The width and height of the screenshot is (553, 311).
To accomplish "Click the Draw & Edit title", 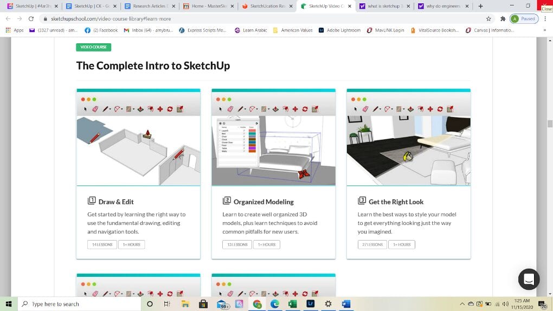I will tap(116, 202).
